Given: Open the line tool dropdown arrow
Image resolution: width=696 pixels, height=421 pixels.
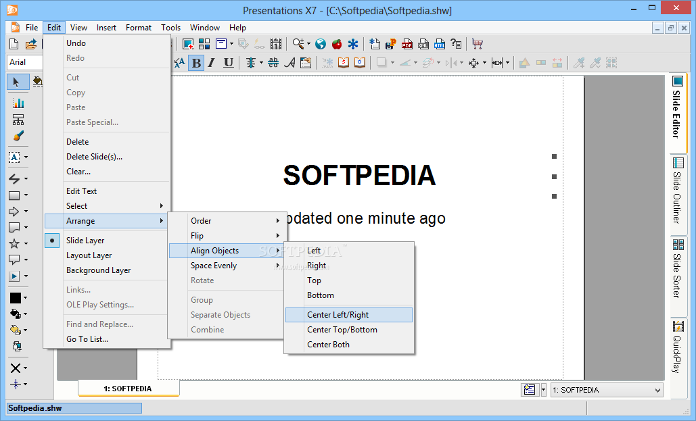Looking at the screenshot, I should coord(26,179).
